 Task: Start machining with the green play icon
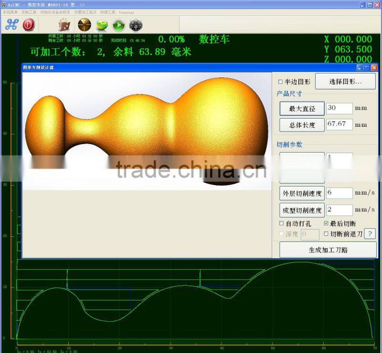click(119, 25)
